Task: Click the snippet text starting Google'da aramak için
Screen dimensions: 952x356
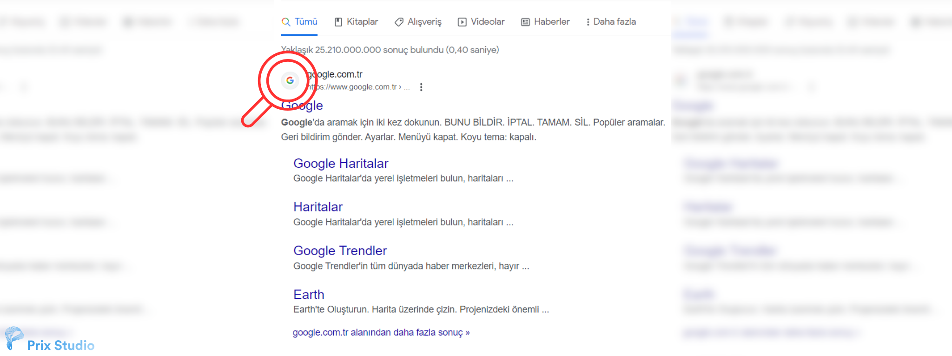Action: [473, 130]
